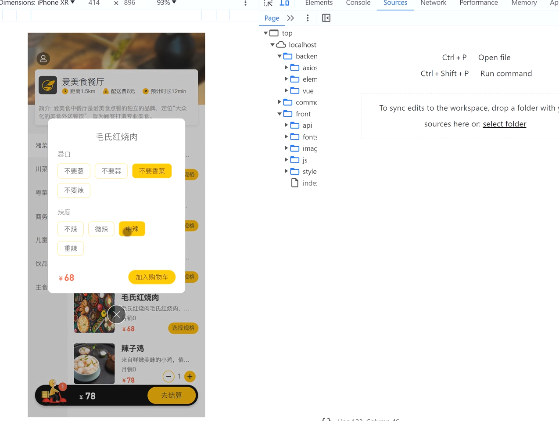The height and width of the screenshot is (421, 559).
Task: Decrease the 辣子鸡 quantity with minus
Action: [x=168, y=376]
